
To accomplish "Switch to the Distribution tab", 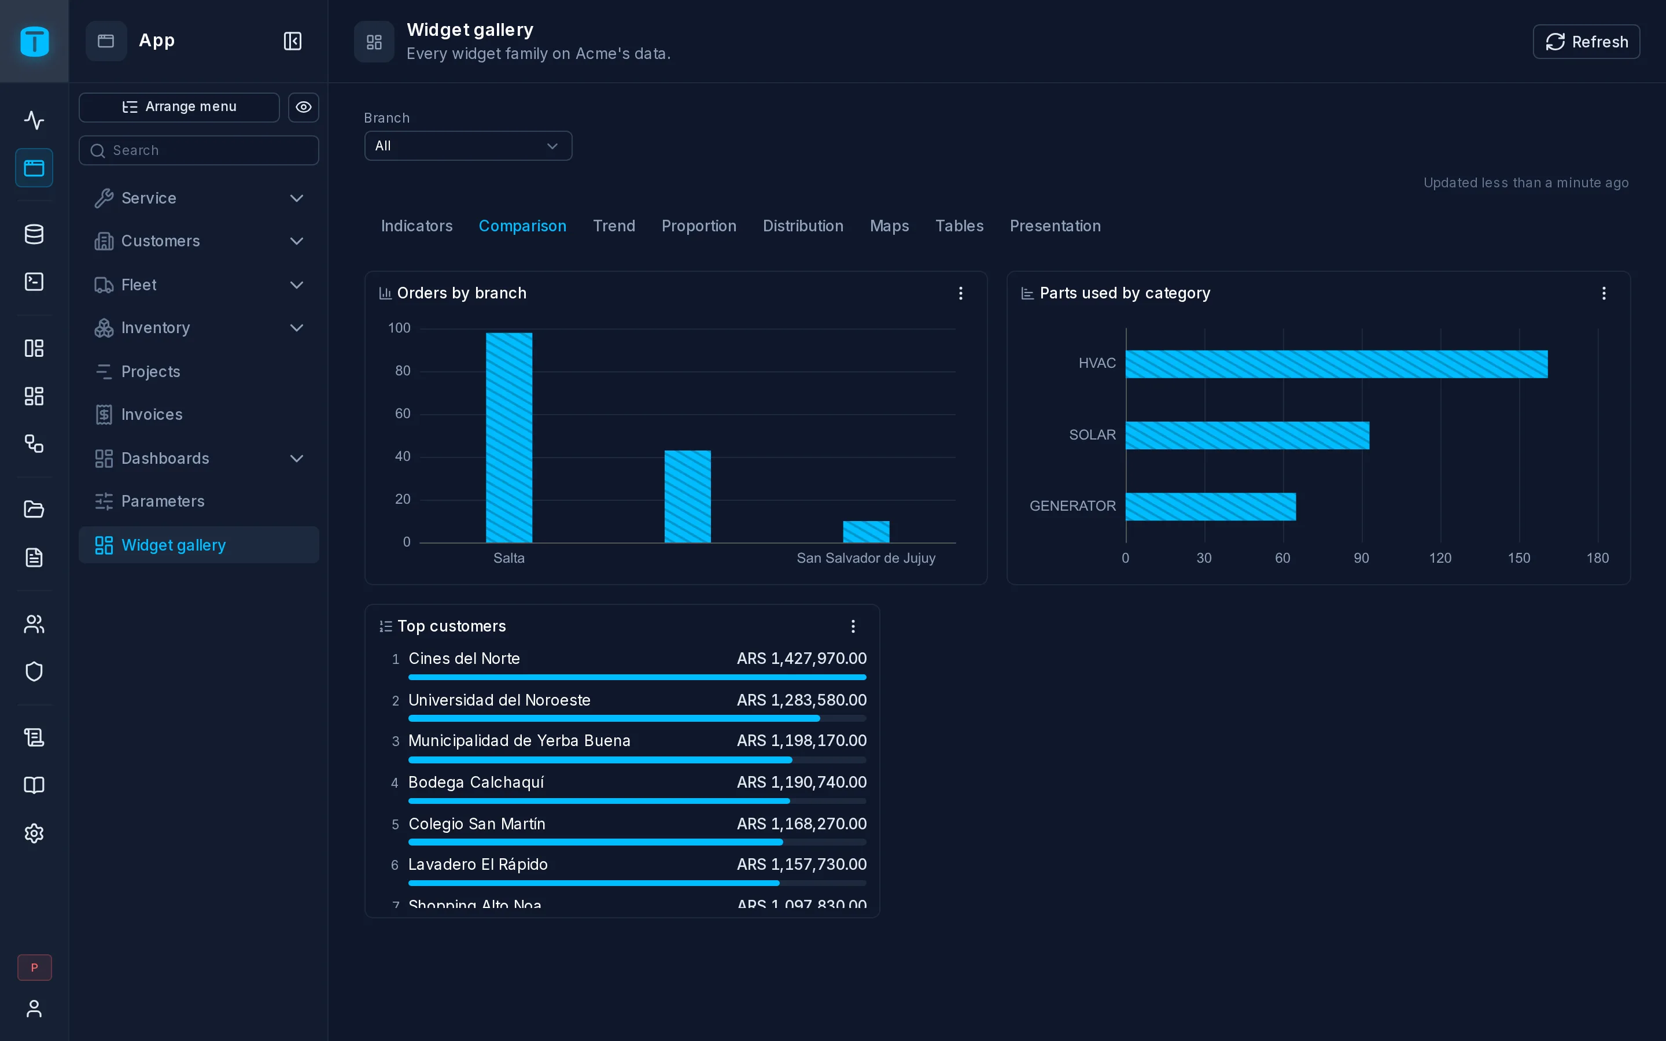I will pos(803,226).
